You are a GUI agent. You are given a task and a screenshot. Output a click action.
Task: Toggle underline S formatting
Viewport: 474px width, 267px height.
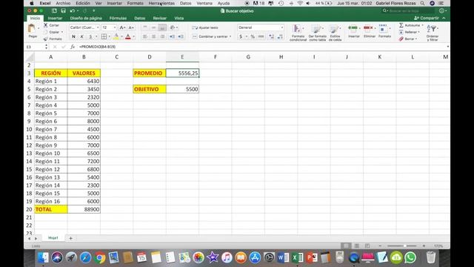[90, 36]
